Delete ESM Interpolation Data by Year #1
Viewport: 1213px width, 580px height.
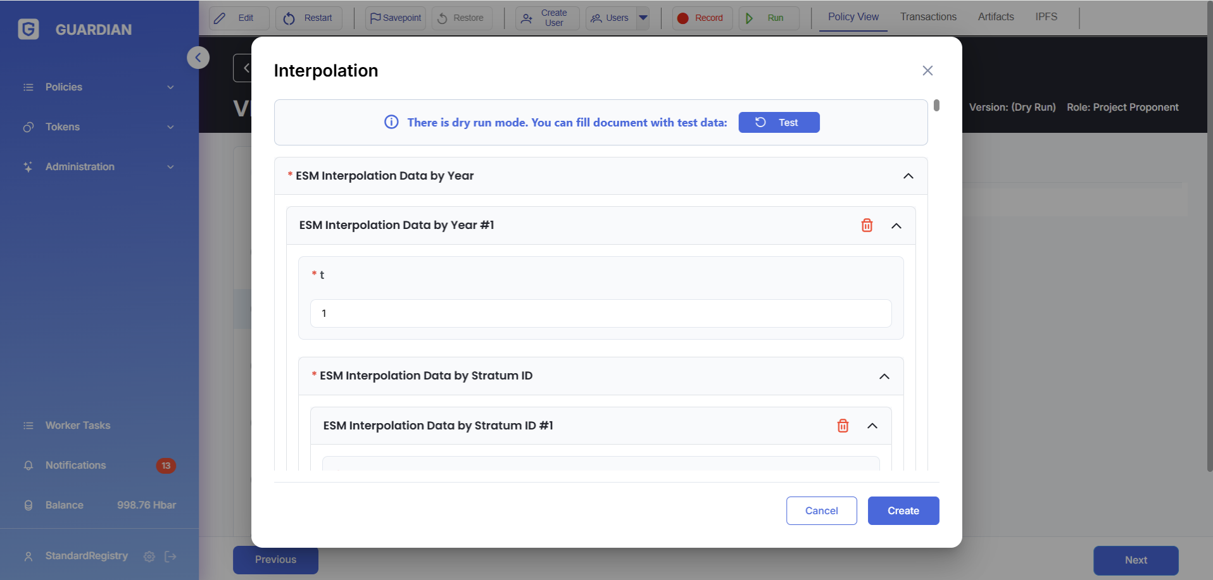(867, 225)
